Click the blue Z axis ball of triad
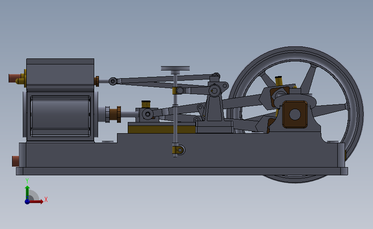 coord(28,202)
